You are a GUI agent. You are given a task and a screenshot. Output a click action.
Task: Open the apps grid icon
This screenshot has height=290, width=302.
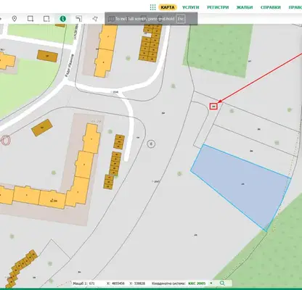pos(152,7)
